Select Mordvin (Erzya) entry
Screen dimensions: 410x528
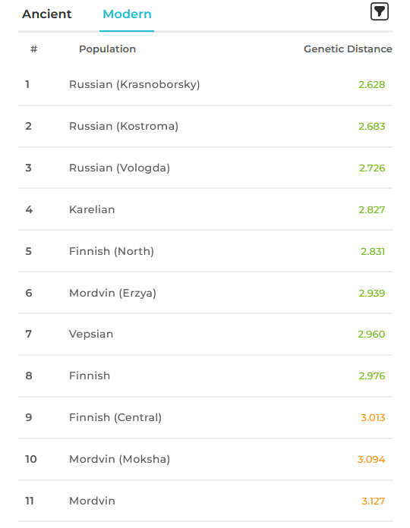point(205,293)
